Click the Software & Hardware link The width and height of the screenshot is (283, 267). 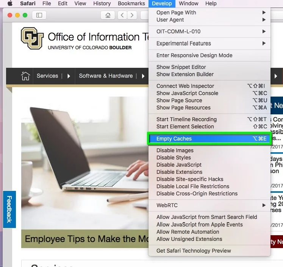106,76
